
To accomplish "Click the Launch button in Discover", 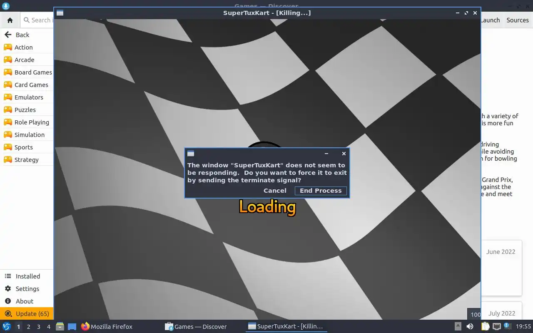I will (x=491, y=20).
